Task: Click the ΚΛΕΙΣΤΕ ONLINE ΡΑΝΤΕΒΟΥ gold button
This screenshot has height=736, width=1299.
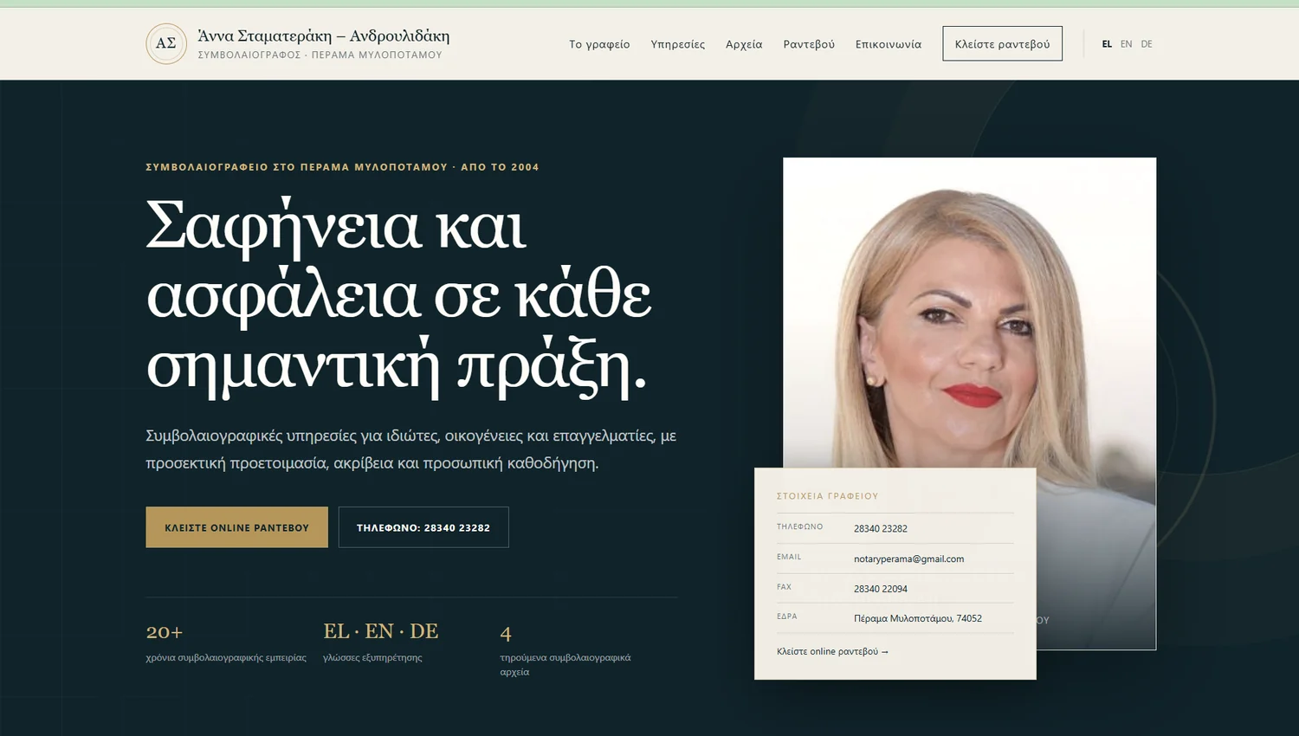Action: 236,527
